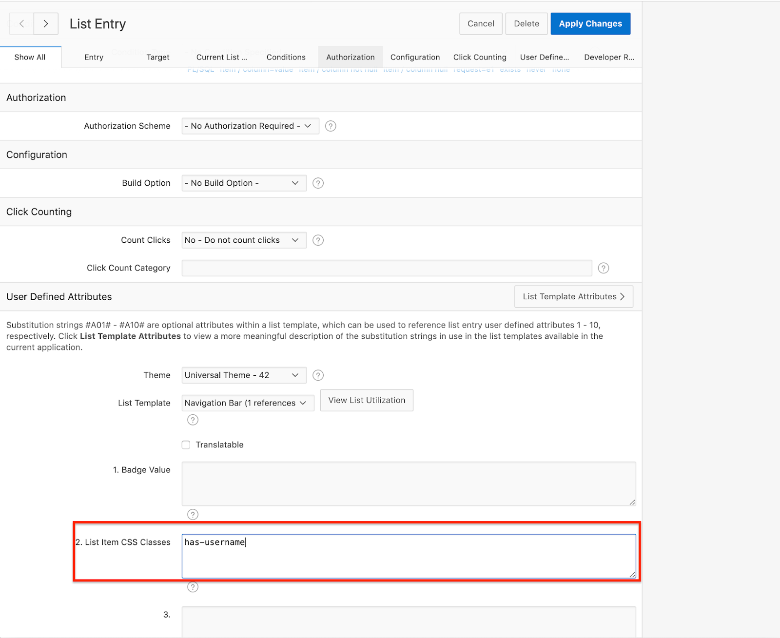Click the View List Utilization button
The height and width of the screenshot is (638, 780).
366,400
